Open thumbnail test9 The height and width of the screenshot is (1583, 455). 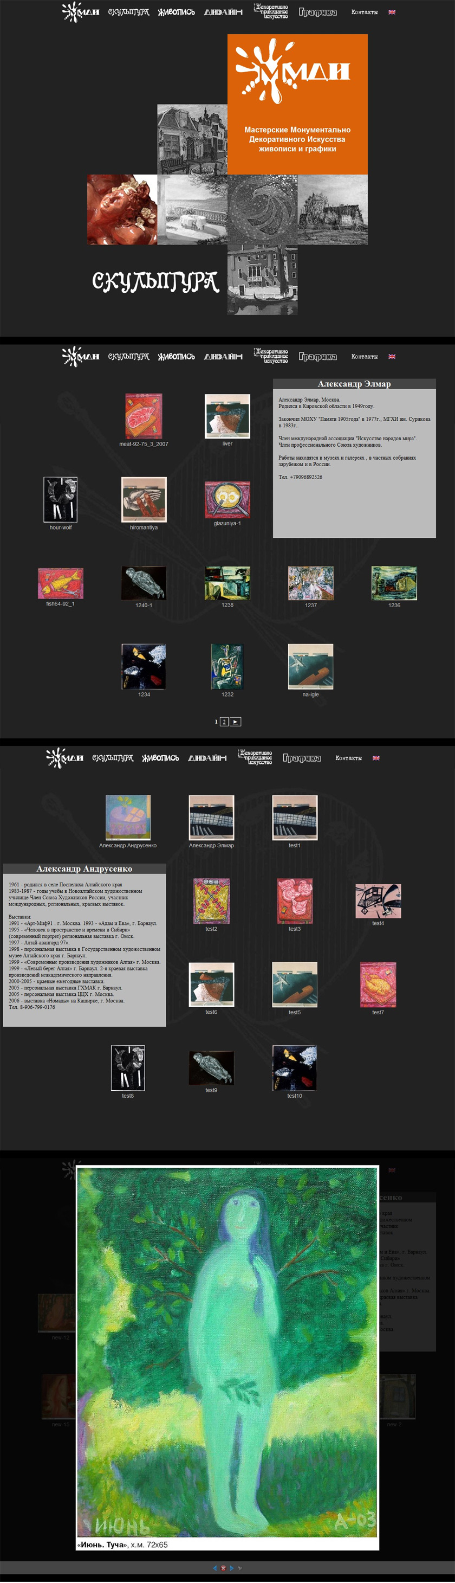[x=211, y=1068]
